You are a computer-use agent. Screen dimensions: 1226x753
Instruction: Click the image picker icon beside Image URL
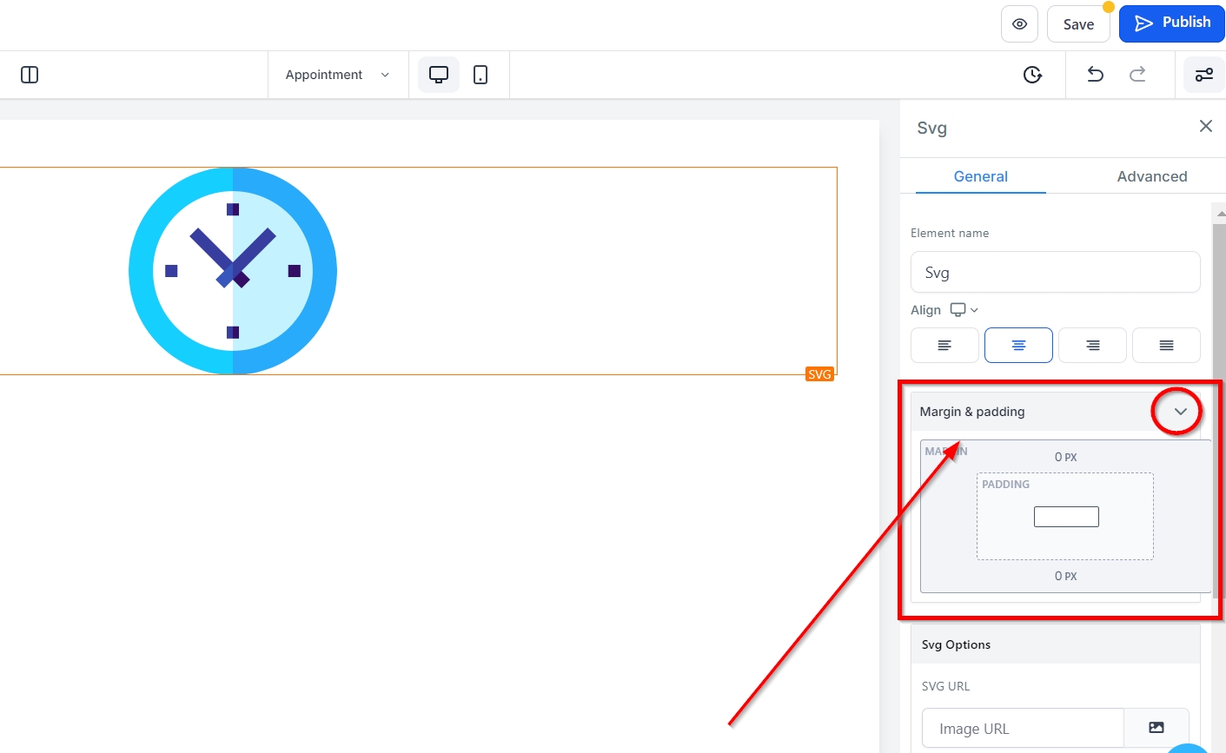[x=1156, y=728]
